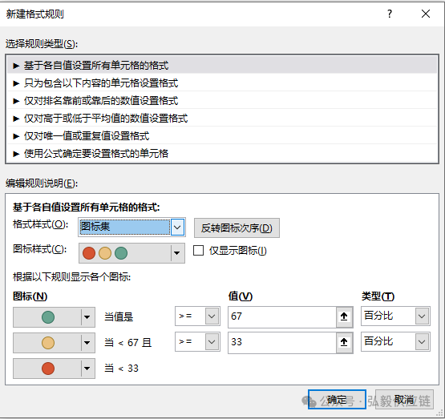Open the first 百分比 type dropdown
This screenshot has width=445, height=419.
coord(395,316)
